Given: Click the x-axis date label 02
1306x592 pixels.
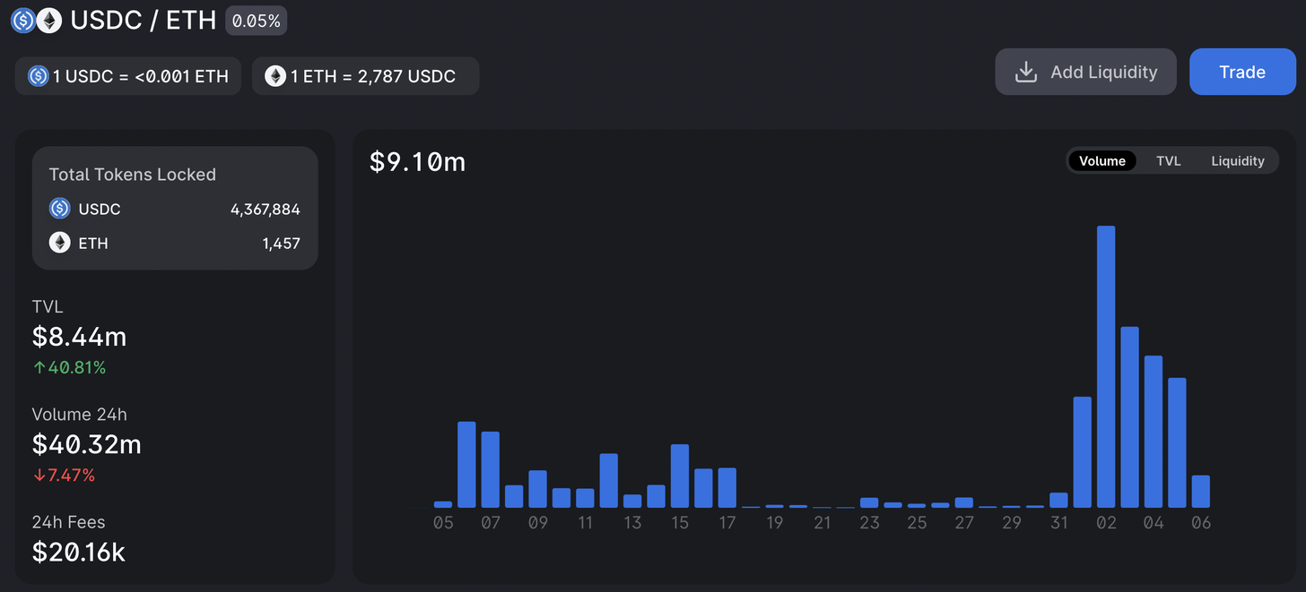Looking at the screenshot, I should (x=1106, y=523).
